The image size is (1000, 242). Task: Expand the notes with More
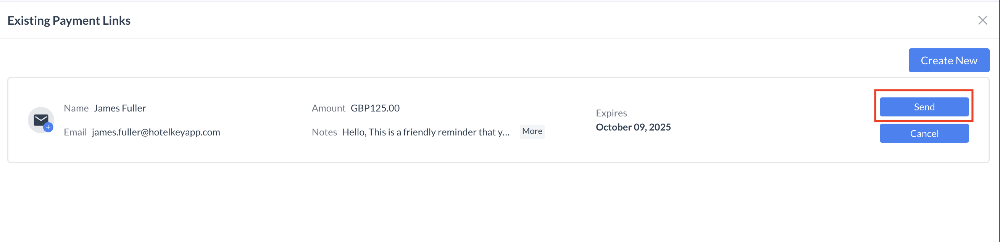coord(531,131)
